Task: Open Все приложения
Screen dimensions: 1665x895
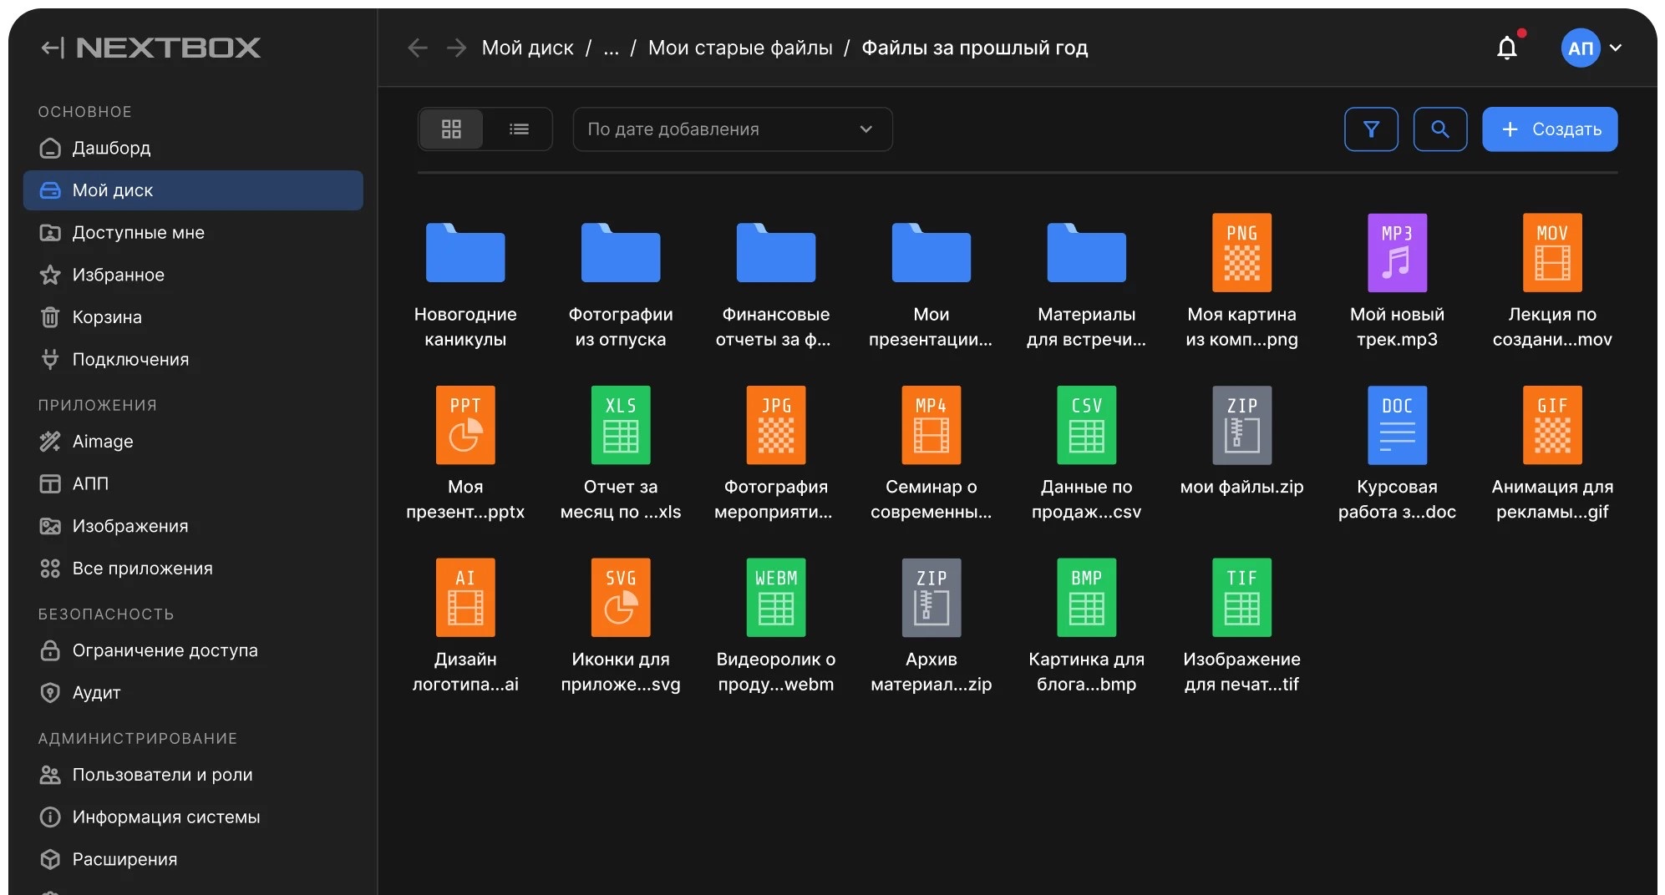Action: (193, 569)
